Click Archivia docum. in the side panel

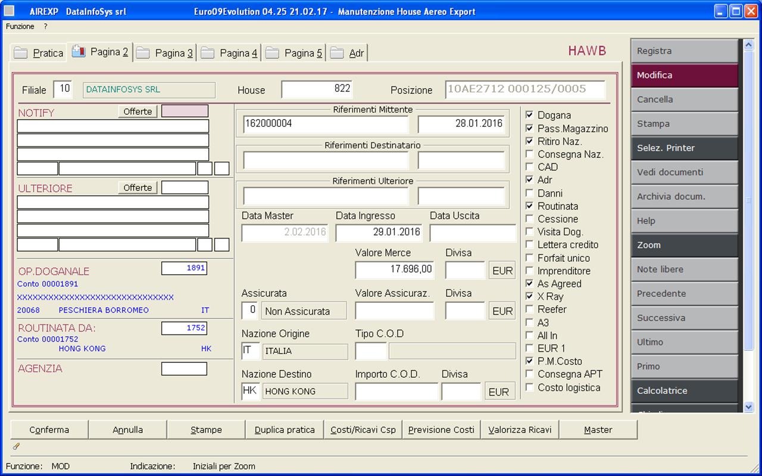(685, 196)
